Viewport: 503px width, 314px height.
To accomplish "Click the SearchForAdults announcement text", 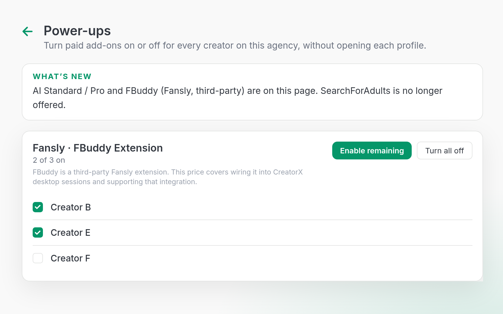I will point(237,98).
